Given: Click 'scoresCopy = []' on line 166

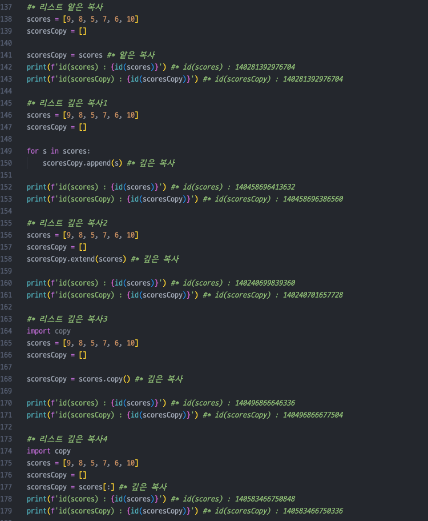Looking at the screenshot, I should point(56,355).
